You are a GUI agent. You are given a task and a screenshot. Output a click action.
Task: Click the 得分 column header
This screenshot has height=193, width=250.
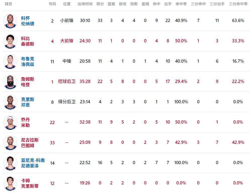coord(100,4)
